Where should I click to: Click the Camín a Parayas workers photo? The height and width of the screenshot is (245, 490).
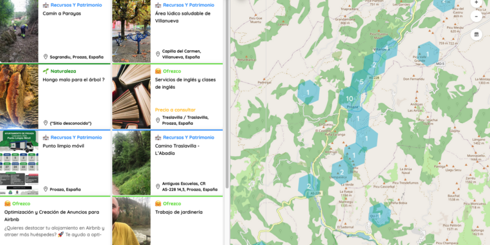pos(19,31)
